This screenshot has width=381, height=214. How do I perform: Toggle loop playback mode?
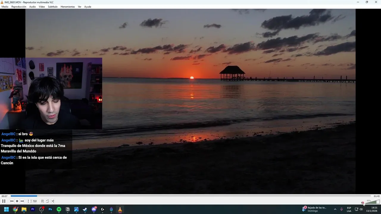point(48,201)
